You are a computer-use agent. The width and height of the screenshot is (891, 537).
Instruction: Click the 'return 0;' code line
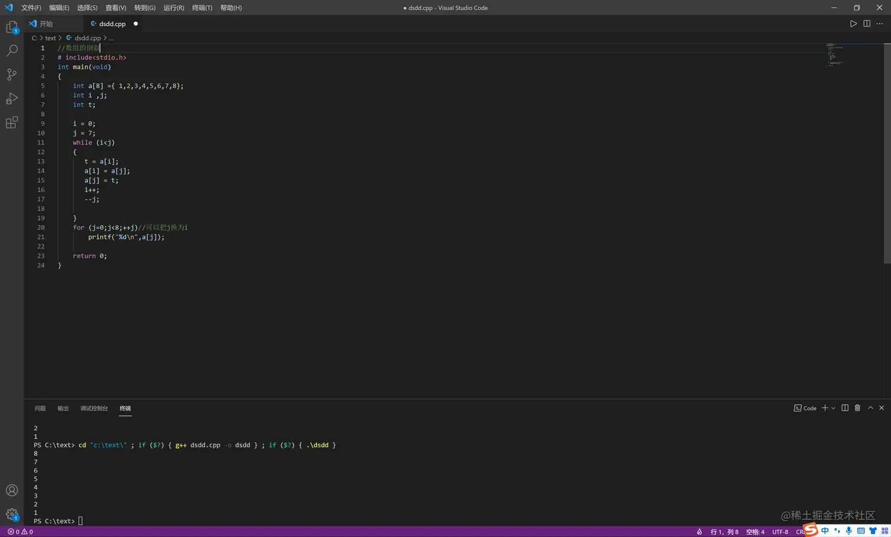(90, 256)
